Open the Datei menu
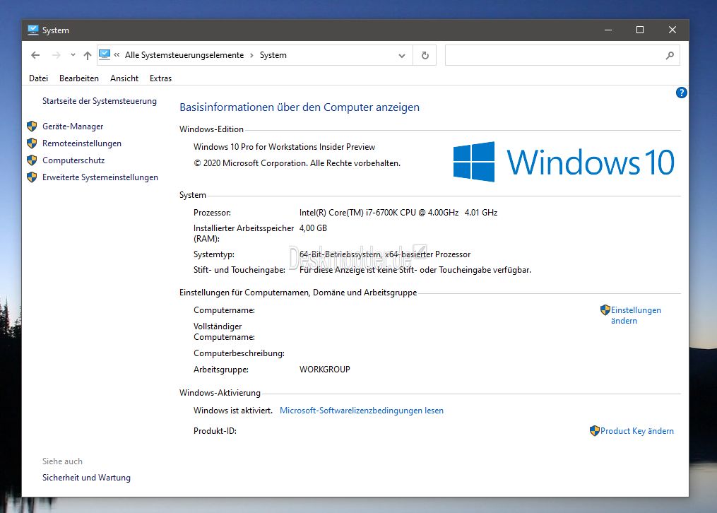717x513 pixels. coord(38,78)
